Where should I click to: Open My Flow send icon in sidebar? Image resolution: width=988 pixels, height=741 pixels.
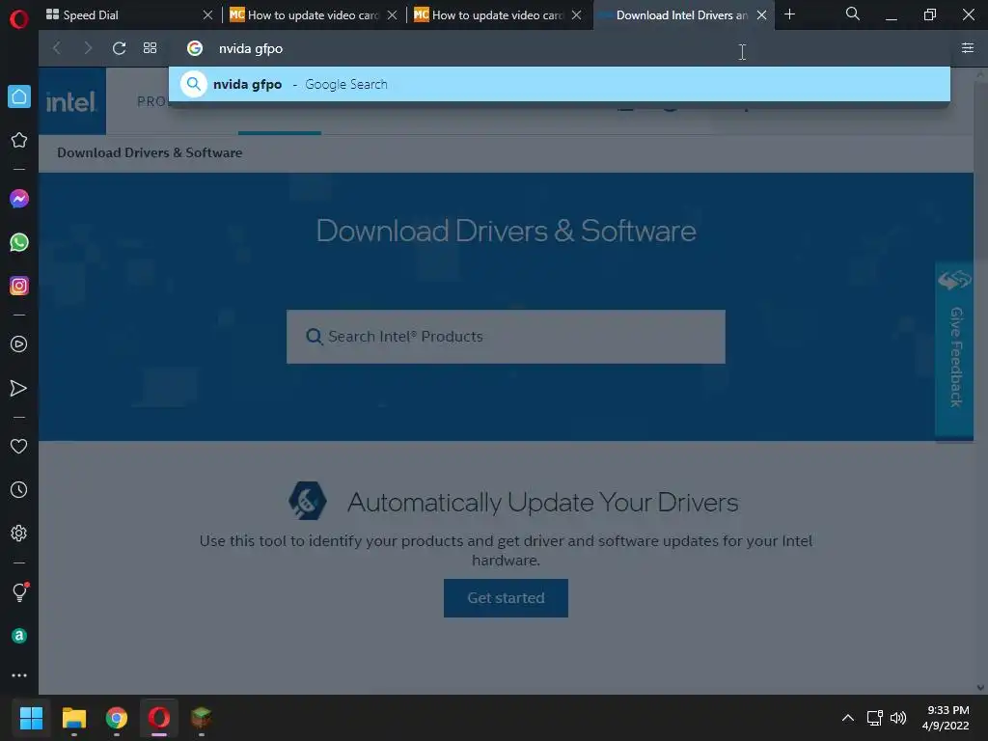point(19,388)
